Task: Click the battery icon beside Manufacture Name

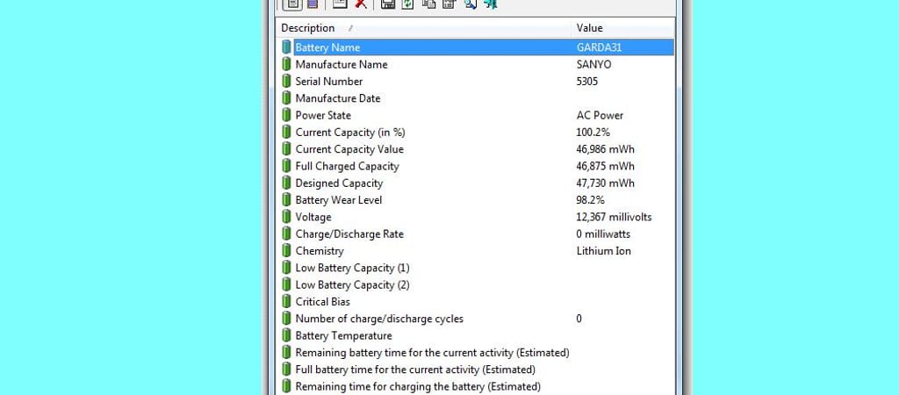Action: (286, 64)
